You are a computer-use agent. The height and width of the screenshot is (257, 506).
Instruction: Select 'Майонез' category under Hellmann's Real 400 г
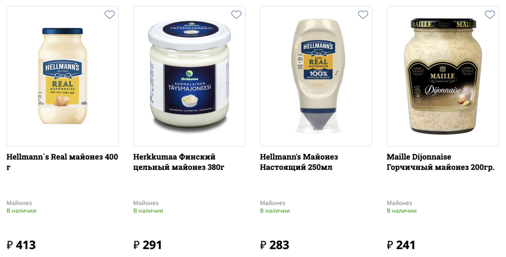(x=19, y=203)
